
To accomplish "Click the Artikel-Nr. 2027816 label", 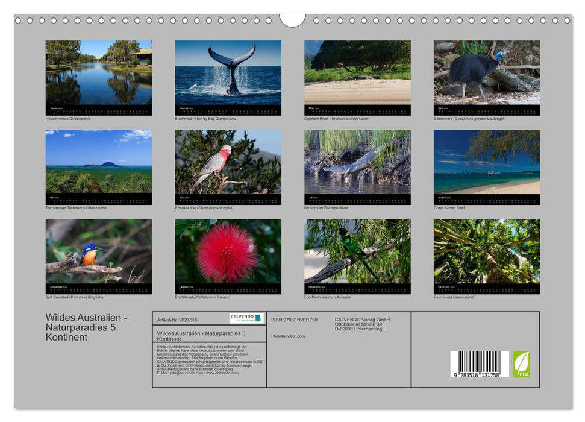I will click(x=177, y=319).
